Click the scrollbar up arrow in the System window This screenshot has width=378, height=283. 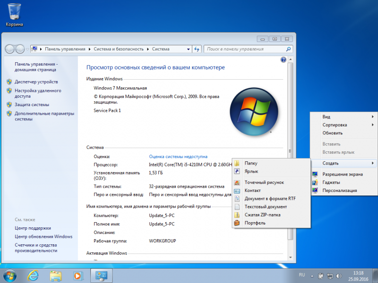click(x=291, y=59)
